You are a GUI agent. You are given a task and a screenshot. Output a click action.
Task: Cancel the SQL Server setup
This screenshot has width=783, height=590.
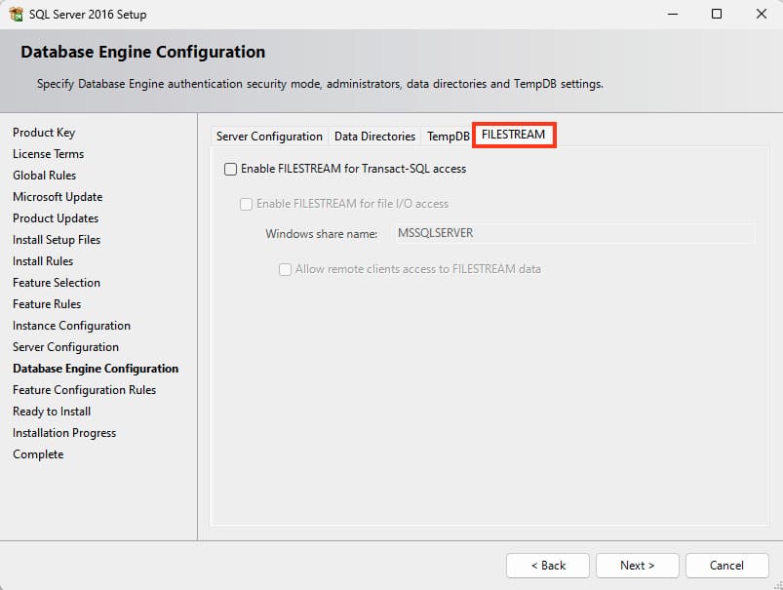726,566
